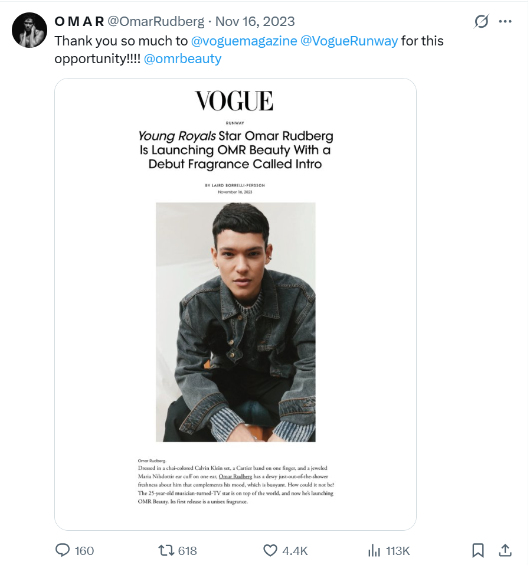Screen dimensions: 530x565
Task: Open the @VogueRunway mention link
Action: click(349, 41)
